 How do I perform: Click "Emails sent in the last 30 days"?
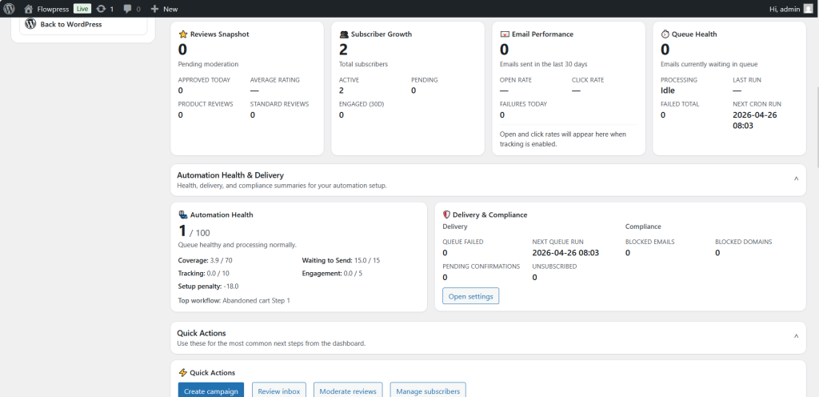point(544,64)
